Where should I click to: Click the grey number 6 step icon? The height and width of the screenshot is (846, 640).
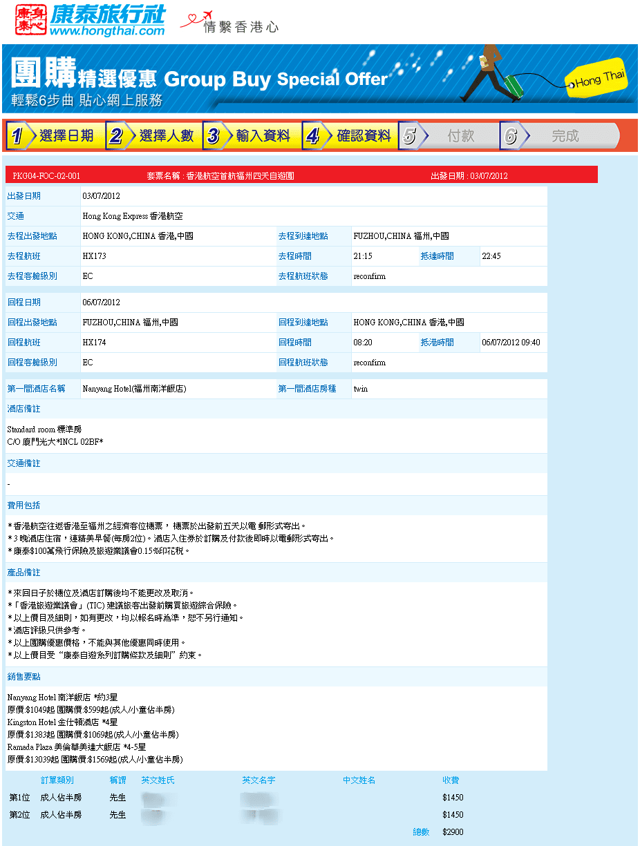(x=511, y=136)
